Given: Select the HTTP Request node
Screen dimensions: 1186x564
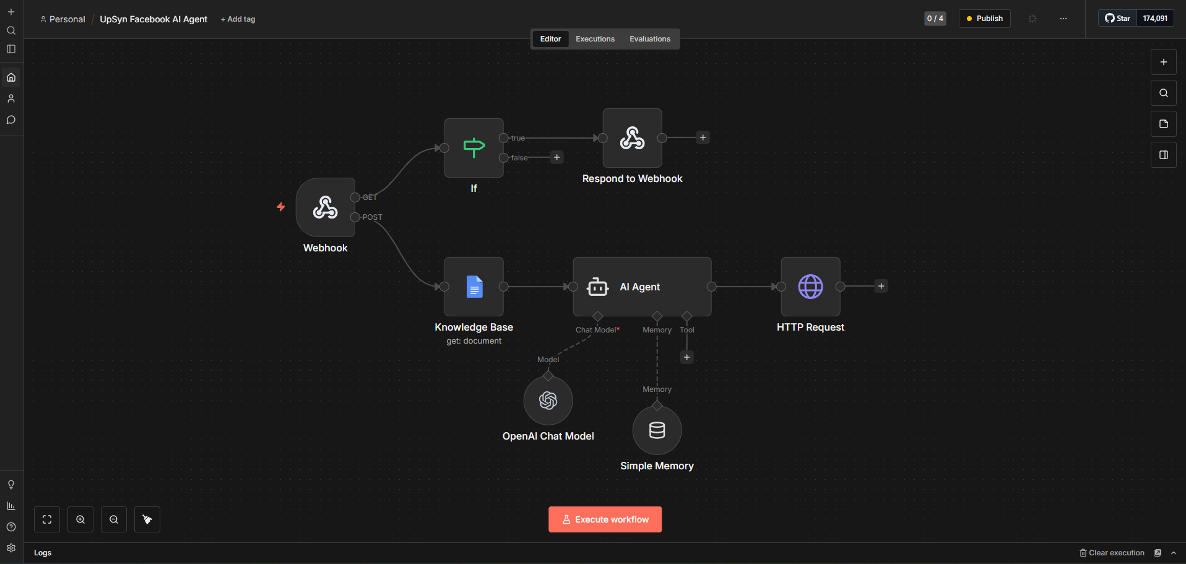Looking at the screenshot, I should [810, 287].
